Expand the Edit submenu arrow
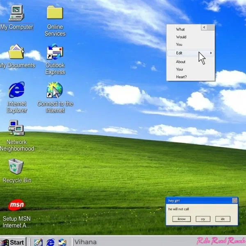Screen dimensions: 246x246 (x=211, y=53)
